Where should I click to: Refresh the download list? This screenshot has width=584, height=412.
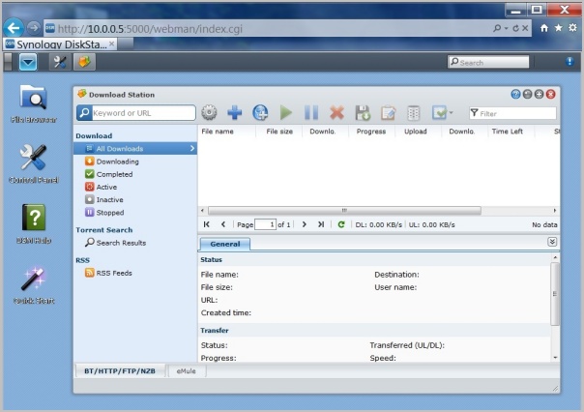pyautogui.click(x=340, y=224)
